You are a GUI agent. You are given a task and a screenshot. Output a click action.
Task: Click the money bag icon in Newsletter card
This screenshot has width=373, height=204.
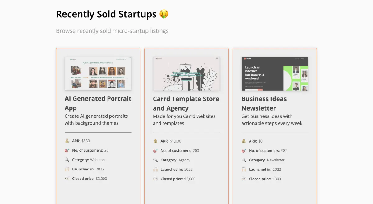244,141
